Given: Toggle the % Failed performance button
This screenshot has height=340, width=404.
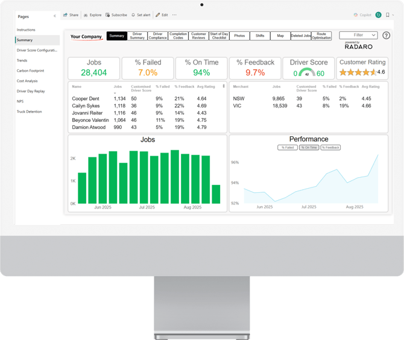Looking at the screenshot, I should tap(288, 147).
